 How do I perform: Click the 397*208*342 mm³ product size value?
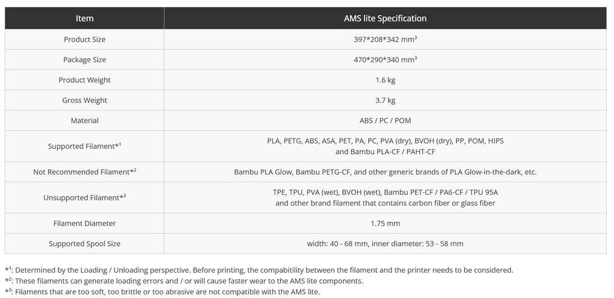(385, 40)
